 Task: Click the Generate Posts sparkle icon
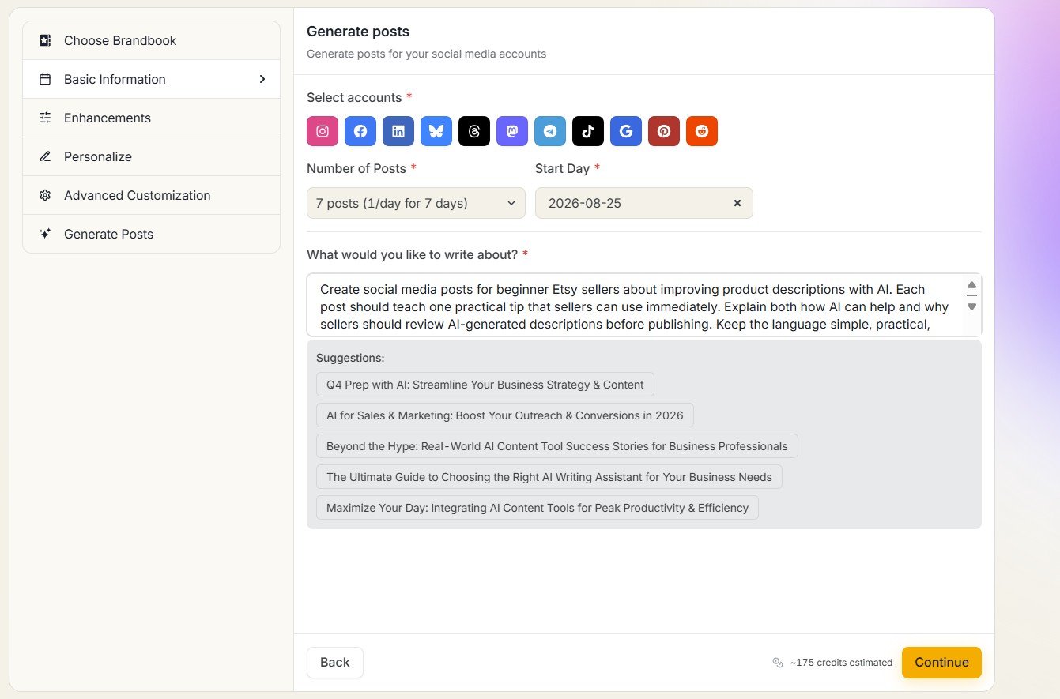[45, 234]
